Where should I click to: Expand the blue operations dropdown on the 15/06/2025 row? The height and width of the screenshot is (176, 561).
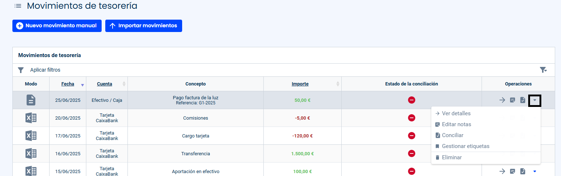click(x=534, y=171)
